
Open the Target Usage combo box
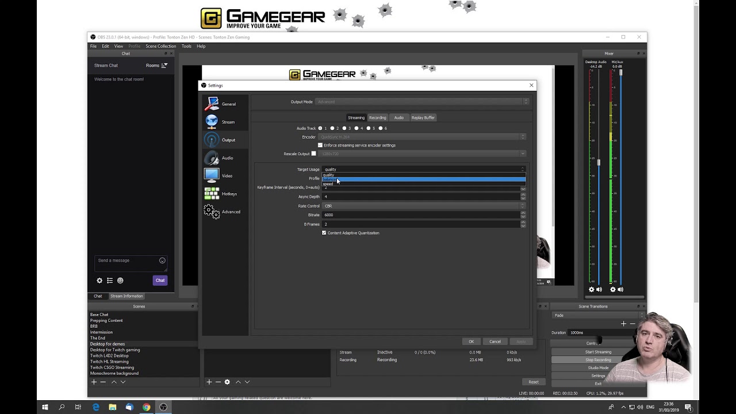click(423, 169)
